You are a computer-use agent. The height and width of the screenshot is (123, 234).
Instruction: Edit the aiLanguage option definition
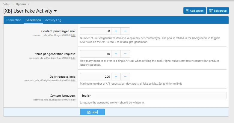click(x=73, y=100)
